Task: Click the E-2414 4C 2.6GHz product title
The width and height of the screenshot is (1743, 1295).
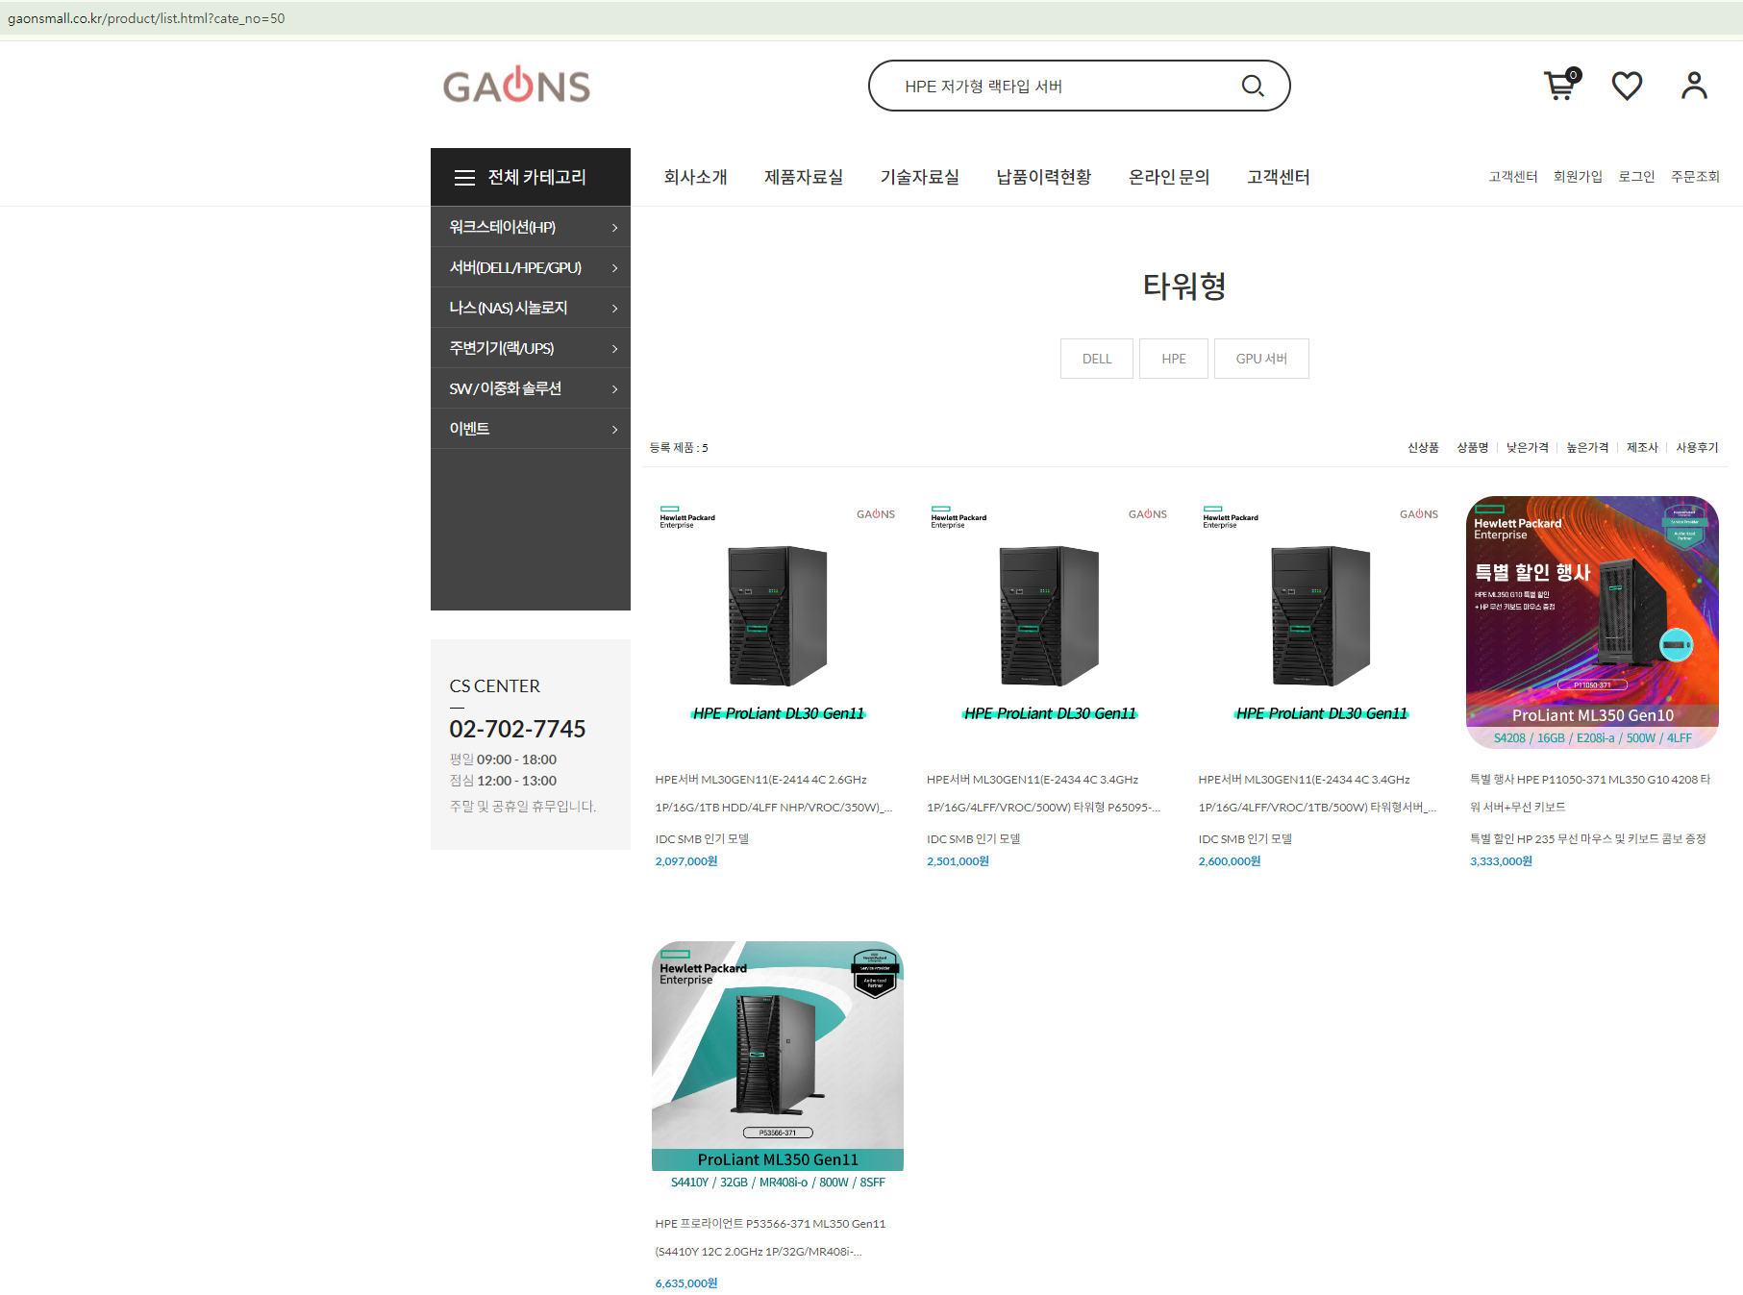Action: click(774, 793)
